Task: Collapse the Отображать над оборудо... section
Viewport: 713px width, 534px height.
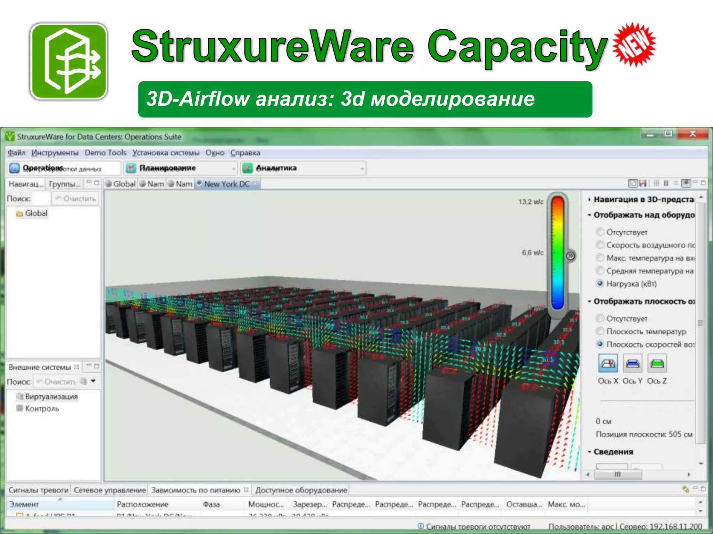Action: click(x=589, y=215)
